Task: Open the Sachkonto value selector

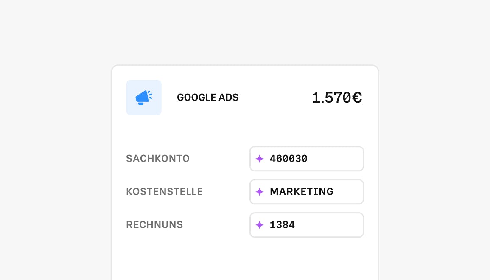Action: (306, 159)
